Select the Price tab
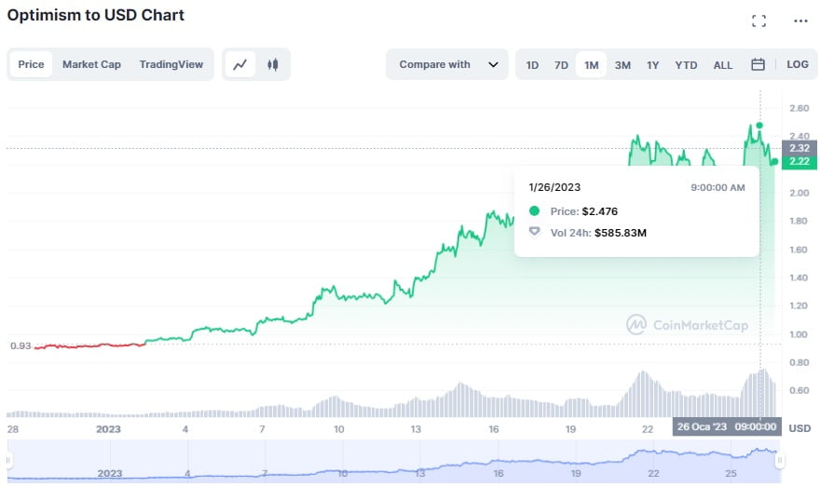This screenshot has width=820, height=487. click(31, 65)
